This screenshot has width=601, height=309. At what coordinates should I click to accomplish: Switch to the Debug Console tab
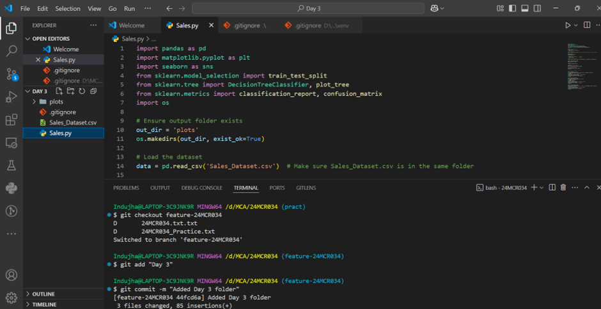[x=201, y=188]
